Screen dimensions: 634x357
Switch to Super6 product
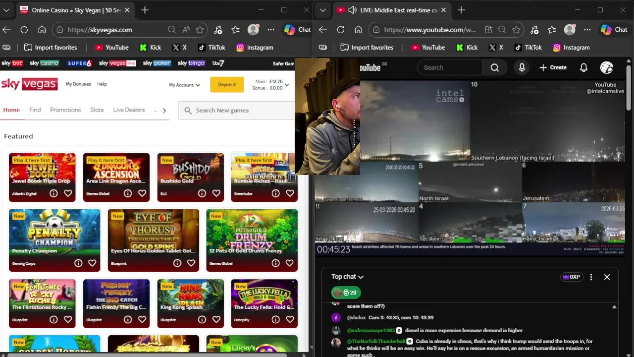tap(80, 63)
